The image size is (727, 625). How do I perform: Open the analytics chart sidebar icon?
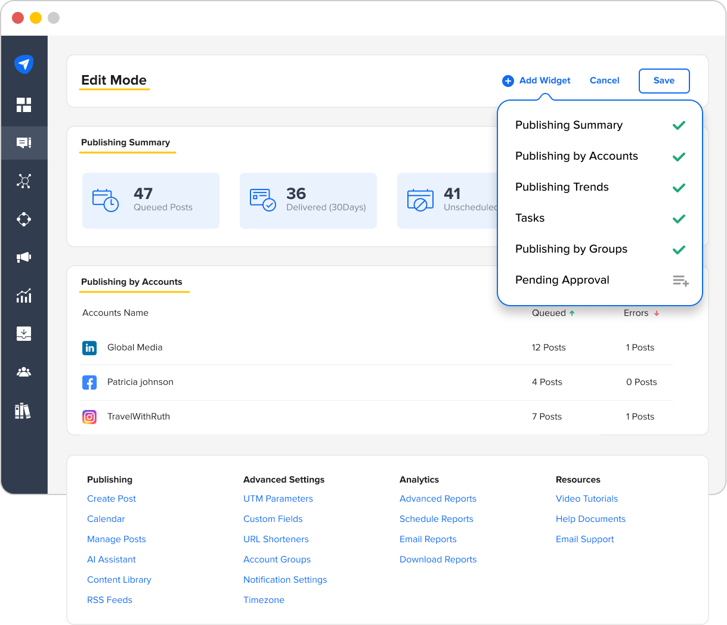coord(24,296)
